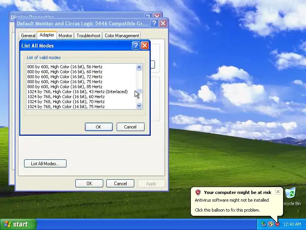Click the scrollbar thumb in modes list
Viewport: 306px width, 230px height.
[139, 91]
